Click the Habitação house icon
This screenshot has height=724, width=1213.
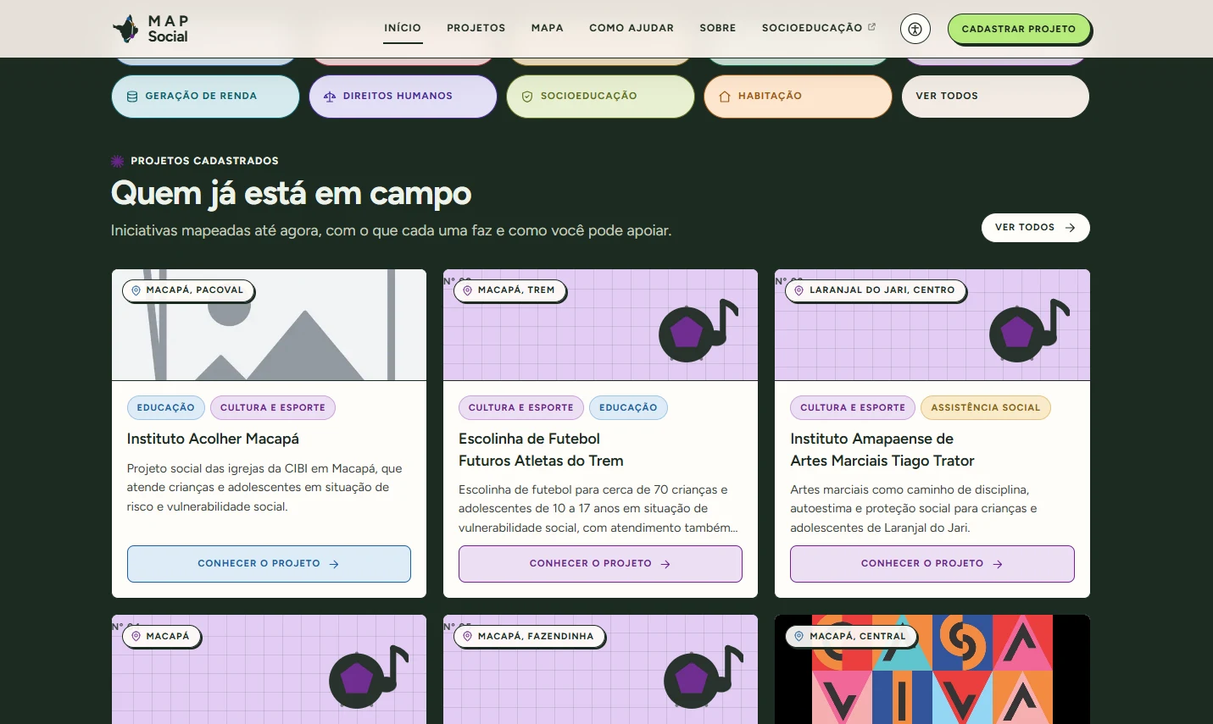[x=725, y=97]
